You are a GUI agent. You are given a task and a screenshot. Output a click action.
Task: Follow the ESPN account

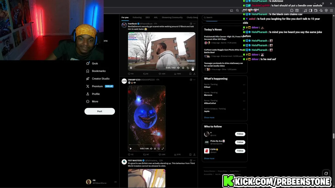pyautogui.click(x=240, y=151)
